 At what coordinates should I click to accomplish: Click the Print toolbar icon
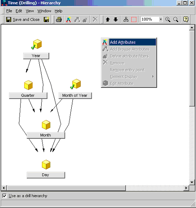pyautogui.click(x=59, y=20)
